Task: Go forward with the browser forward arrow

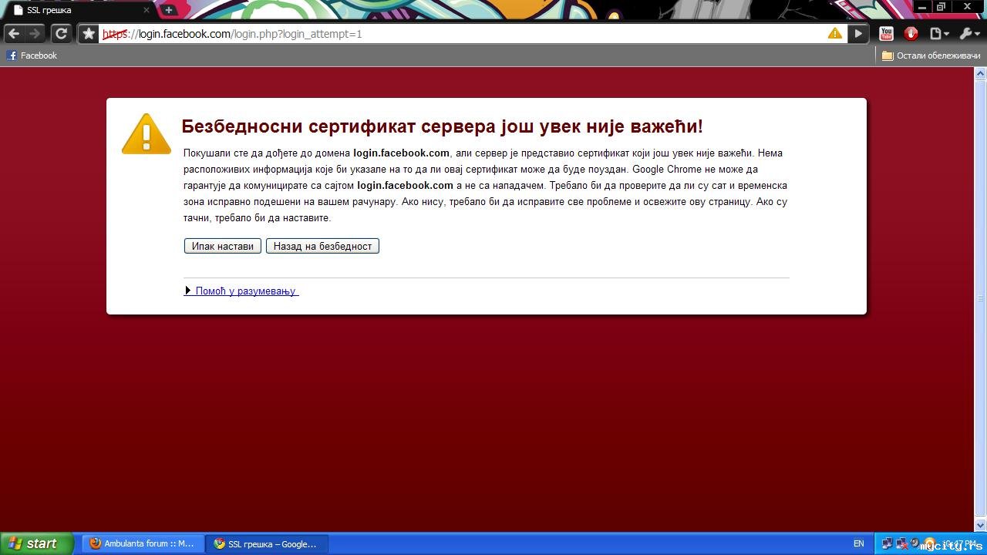Action: coord(35,34)
